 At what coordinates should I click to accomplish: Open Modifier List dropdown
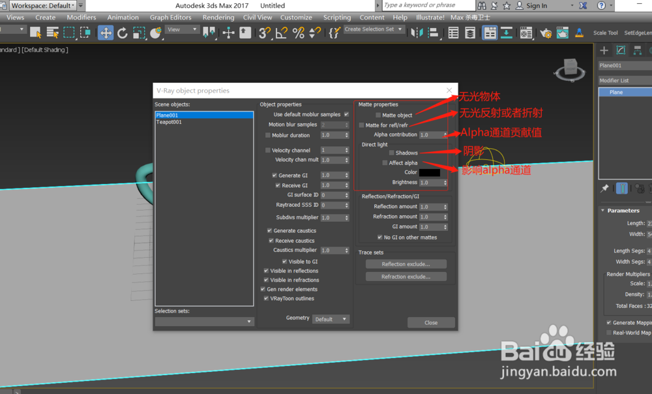pos(625,80)
